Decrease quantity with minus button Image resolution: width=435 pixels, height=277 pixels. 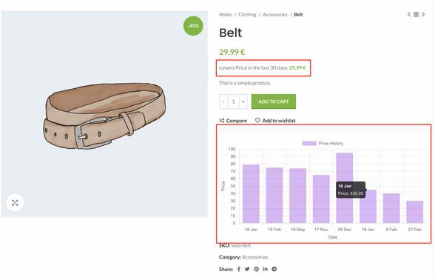tap(223, 101)
